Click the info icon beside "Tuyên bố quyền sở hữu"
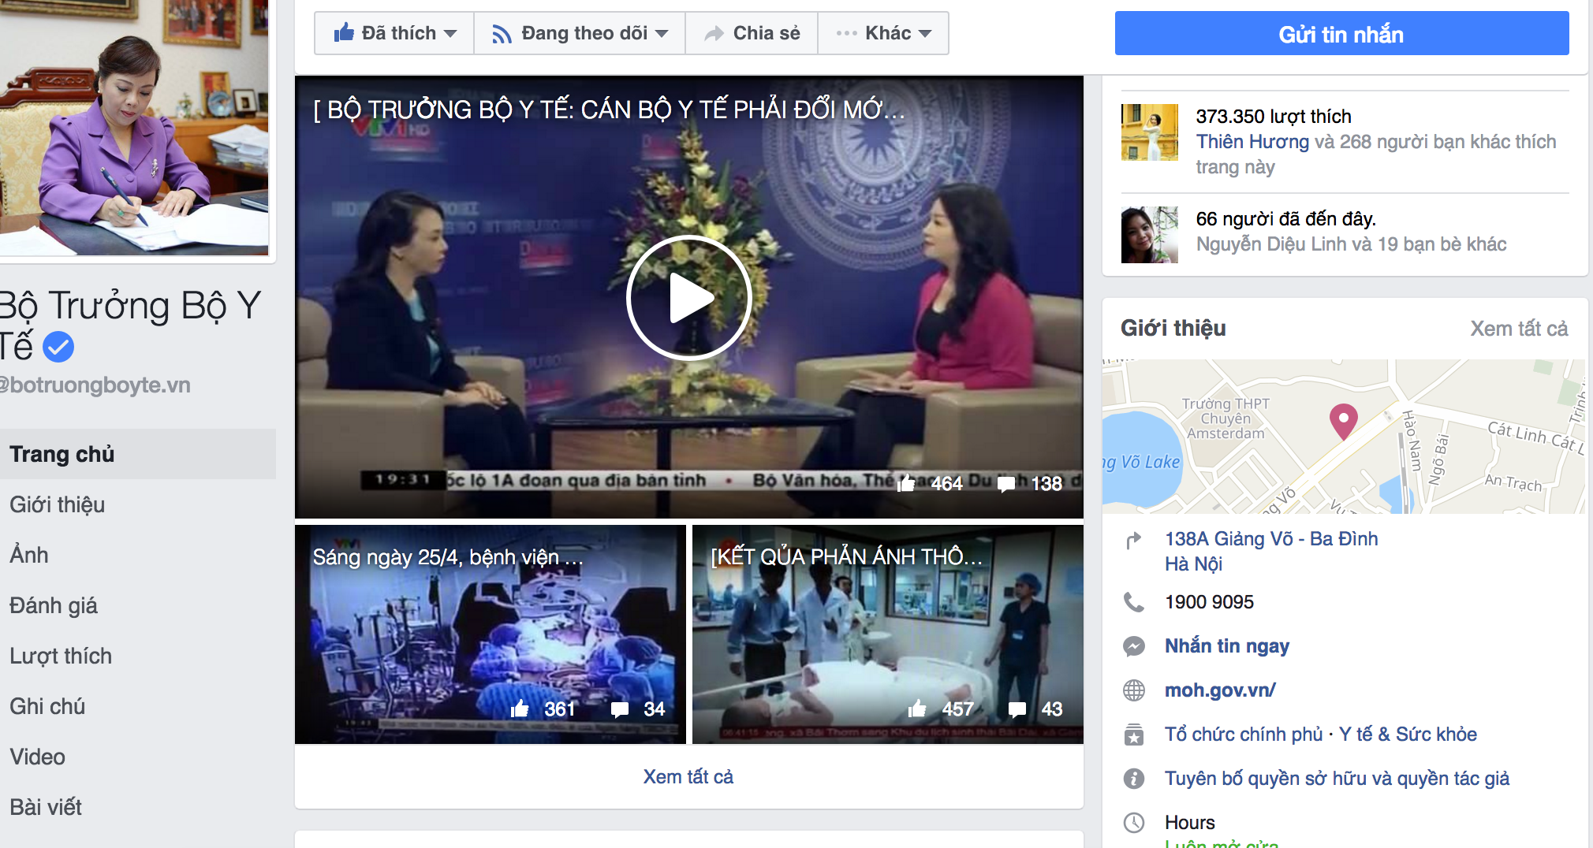Image resolution: width=1593 pixels, height=848 pixels. [1133, 779]
